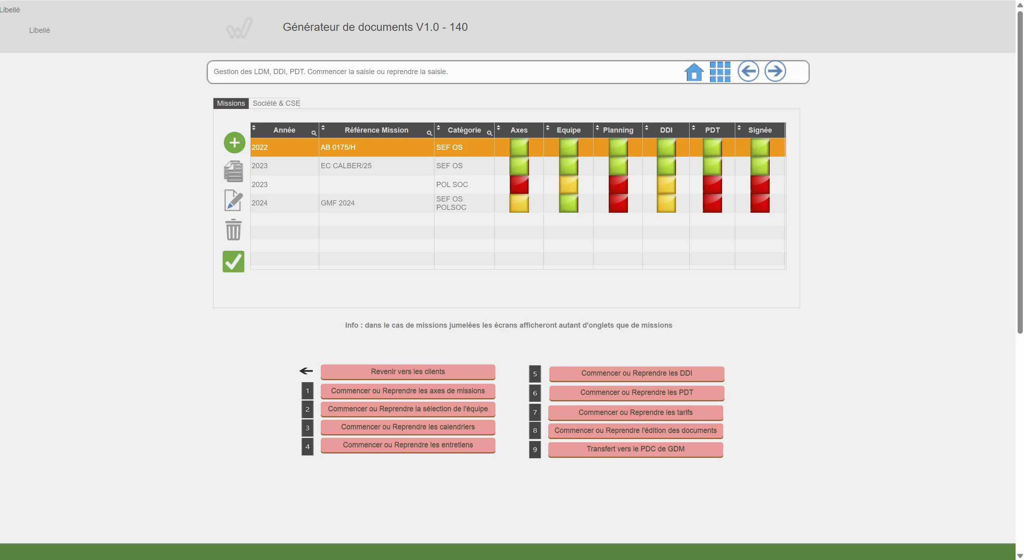The width and height of the screenshot is (1024, 560).
Task: Sort by Axes column arrows
Action: pos(499,128)
